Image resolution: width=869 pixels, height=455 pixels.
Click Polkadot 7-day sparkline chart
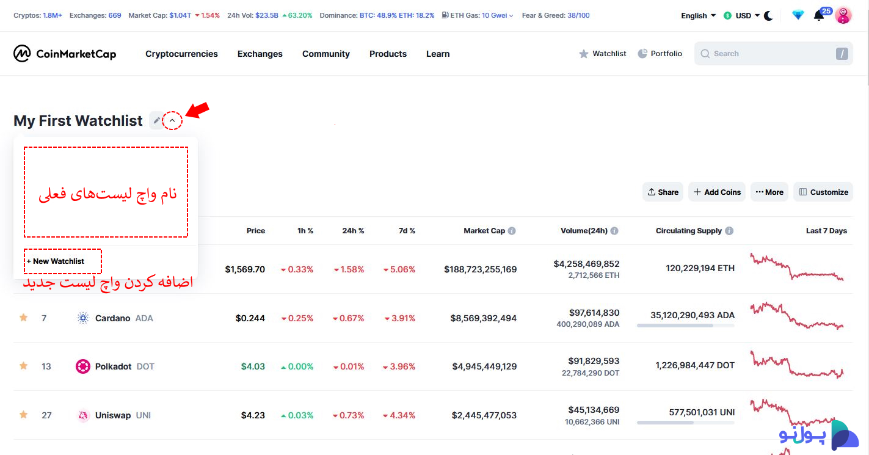[797, 365]
